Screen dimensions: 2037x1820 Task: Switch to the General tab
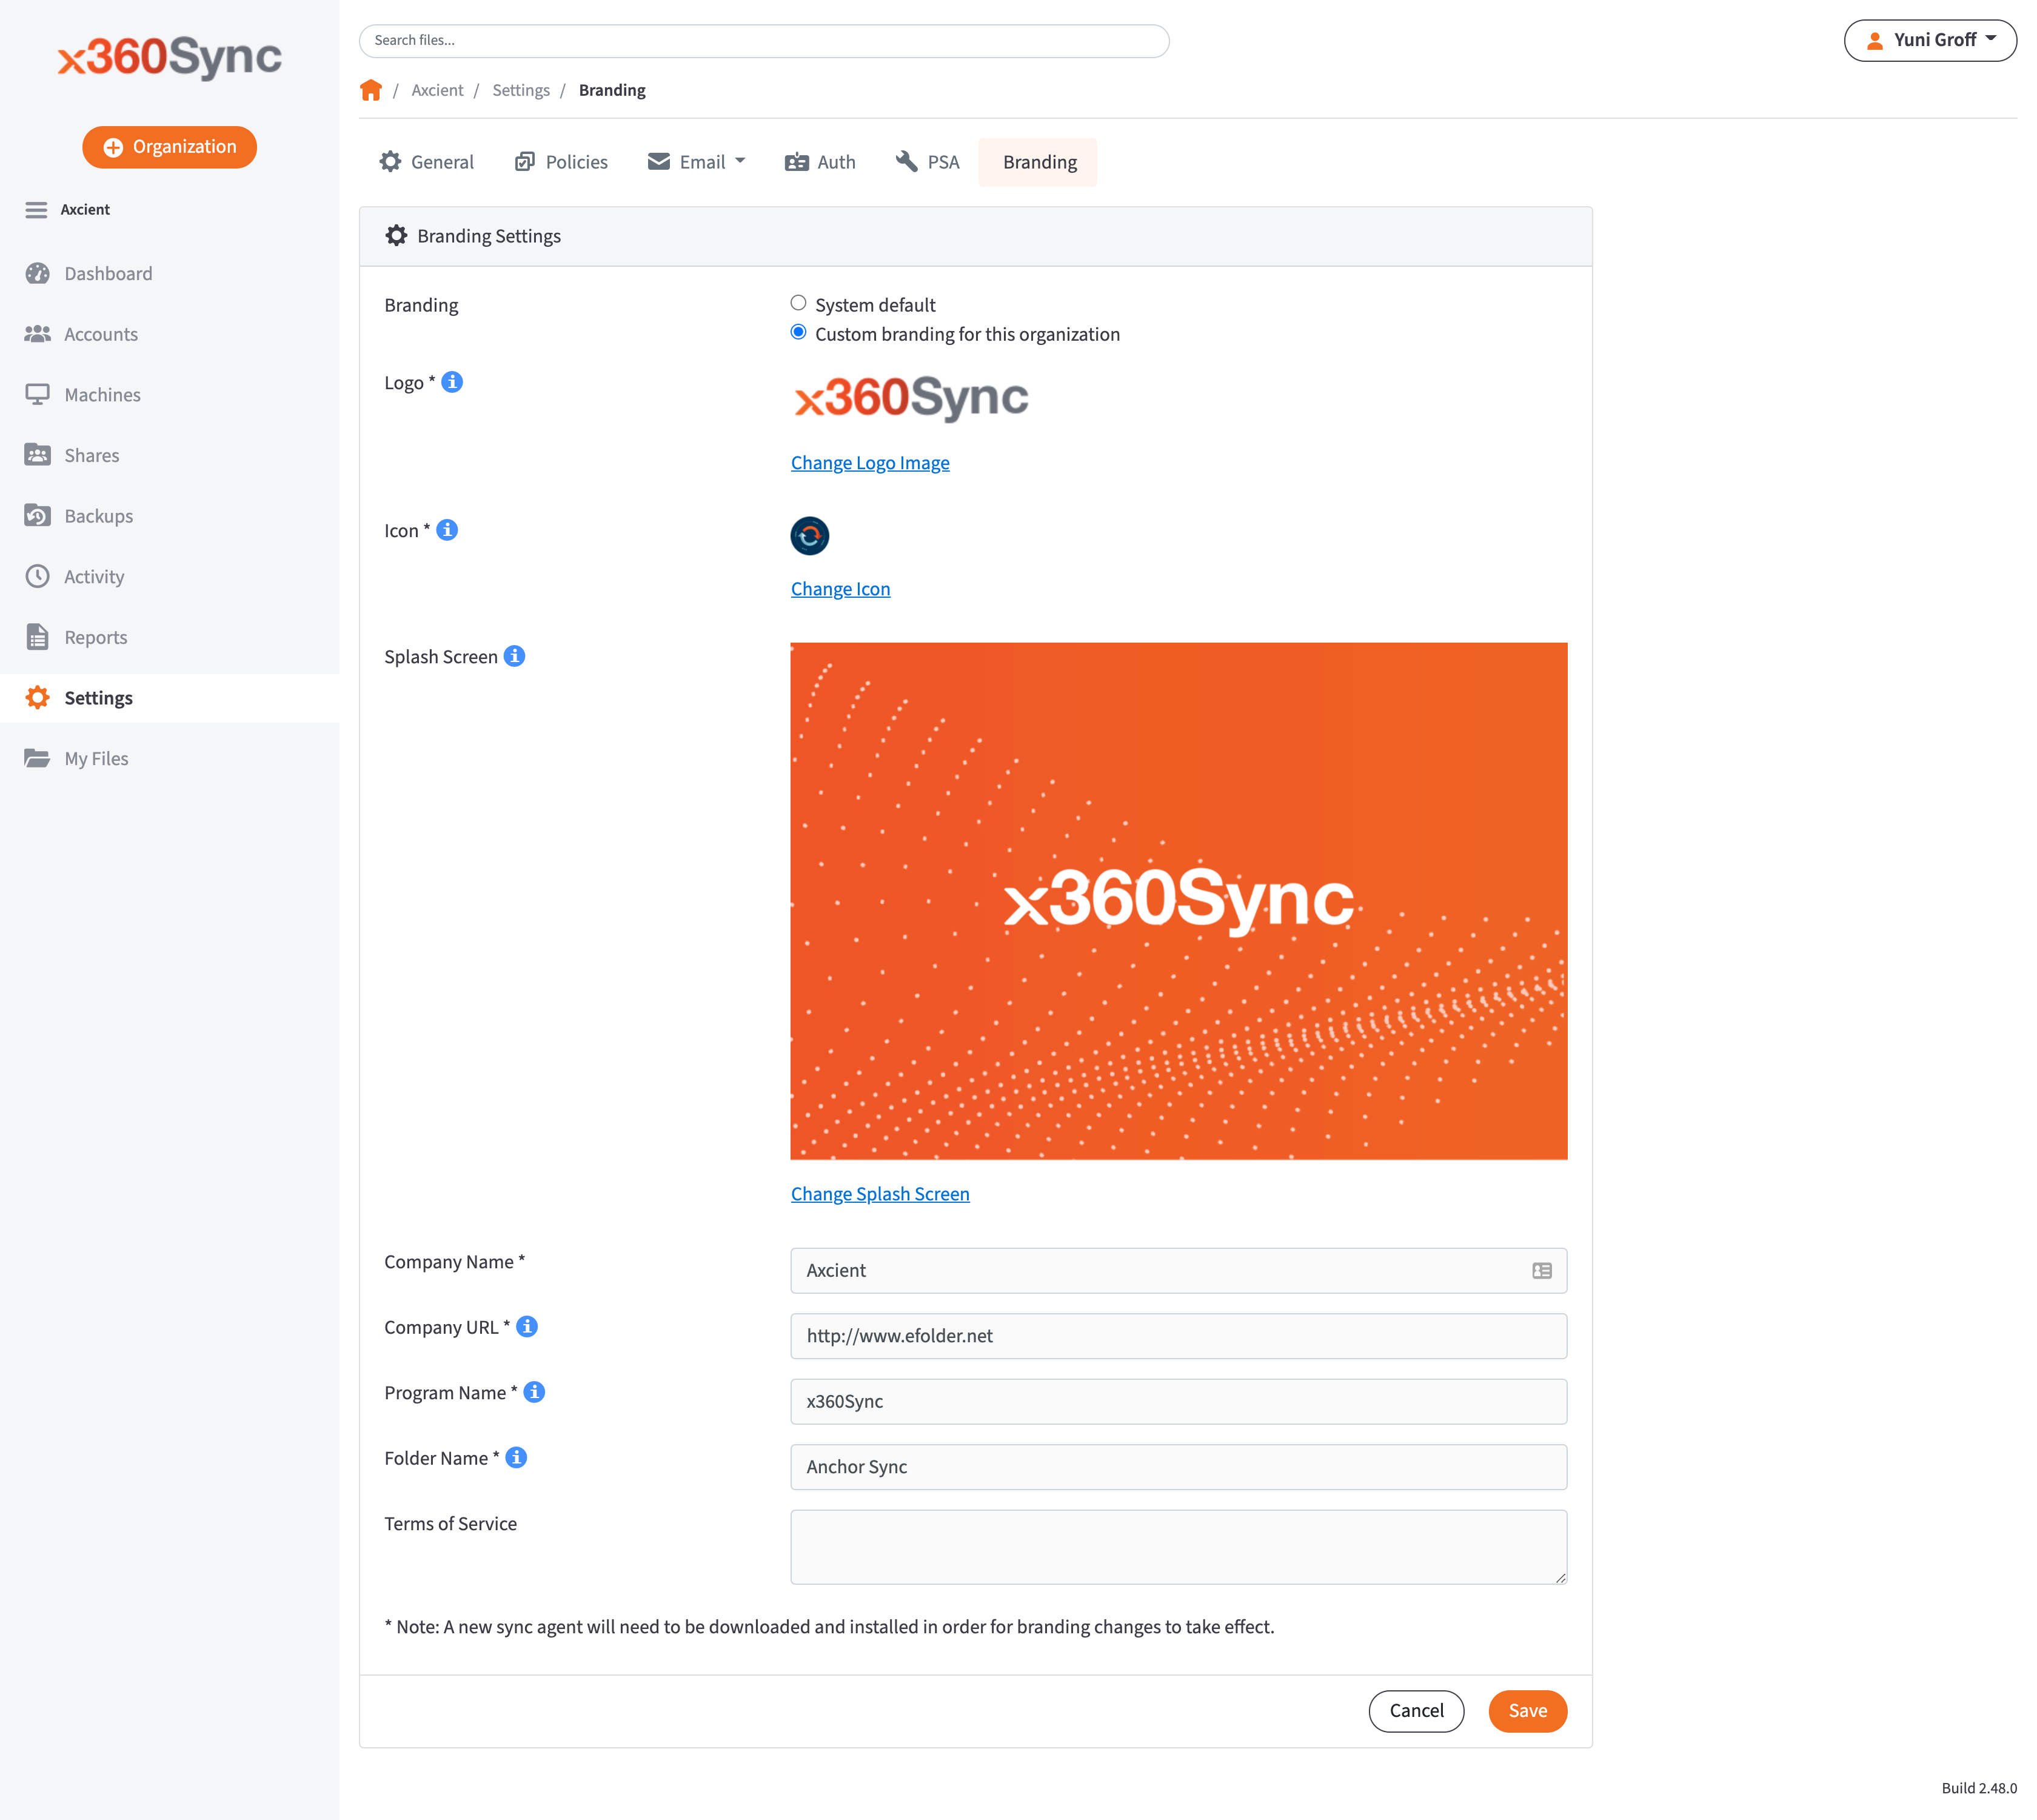tap(427, 162)
